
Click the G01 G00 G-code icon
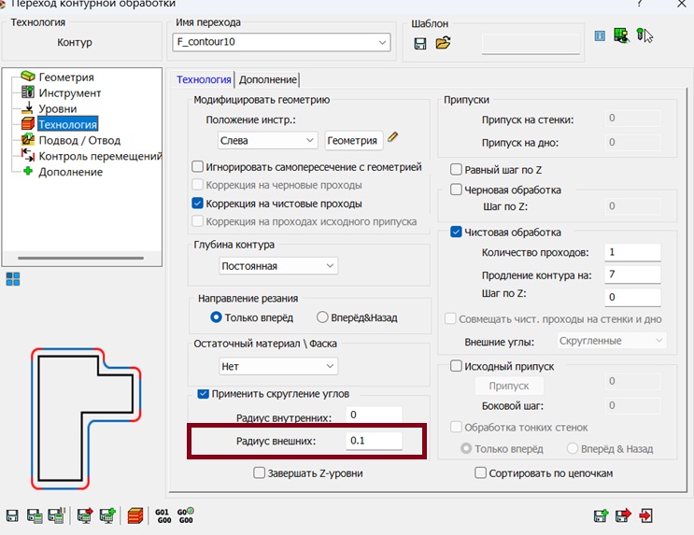tap(163, 516)
